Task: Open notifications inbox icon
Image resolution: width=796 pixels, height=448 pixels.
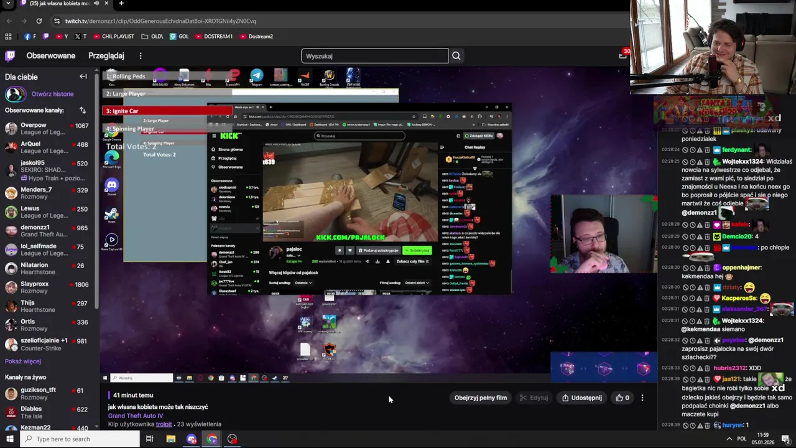Action: click(622, 55)
